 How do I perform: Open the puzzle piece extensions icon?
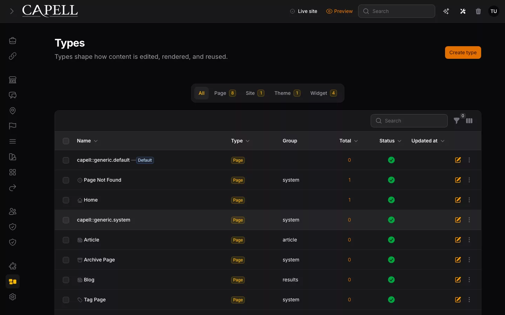(x=13, y=266)
